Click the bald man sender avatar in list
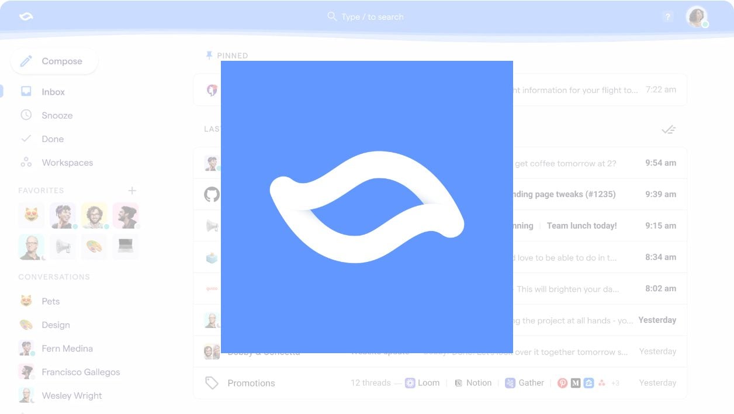Viewport: 734px width, 414px height. (212, 320)
